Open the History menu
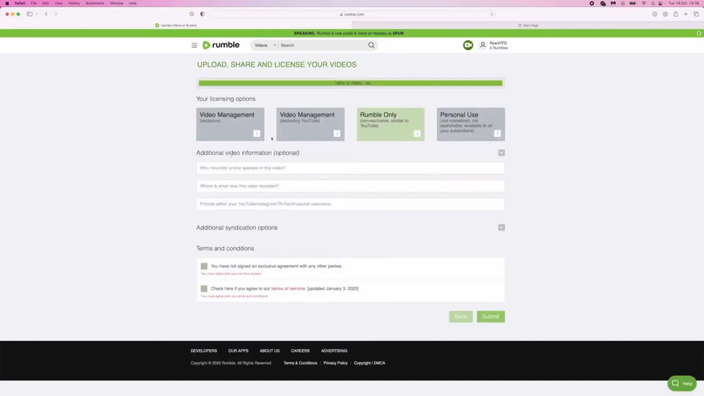Screen dimensions: 704x396 point(74,3)
